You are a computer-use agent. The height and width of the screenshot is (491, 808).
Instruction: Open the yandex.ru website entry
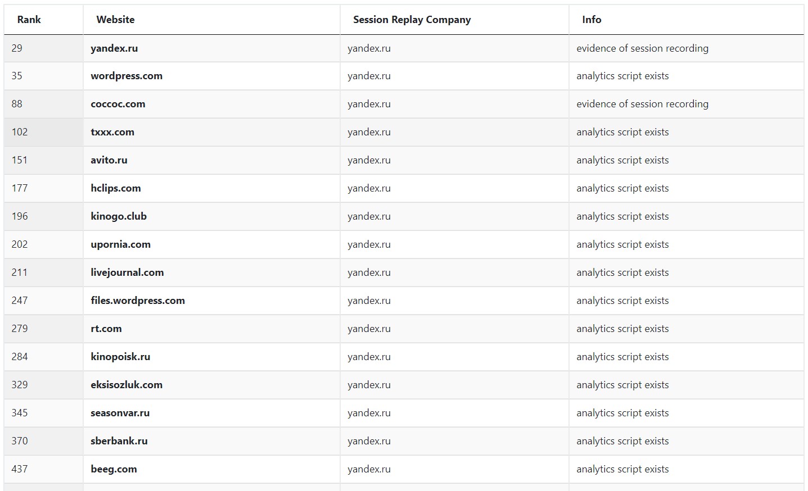114,48
